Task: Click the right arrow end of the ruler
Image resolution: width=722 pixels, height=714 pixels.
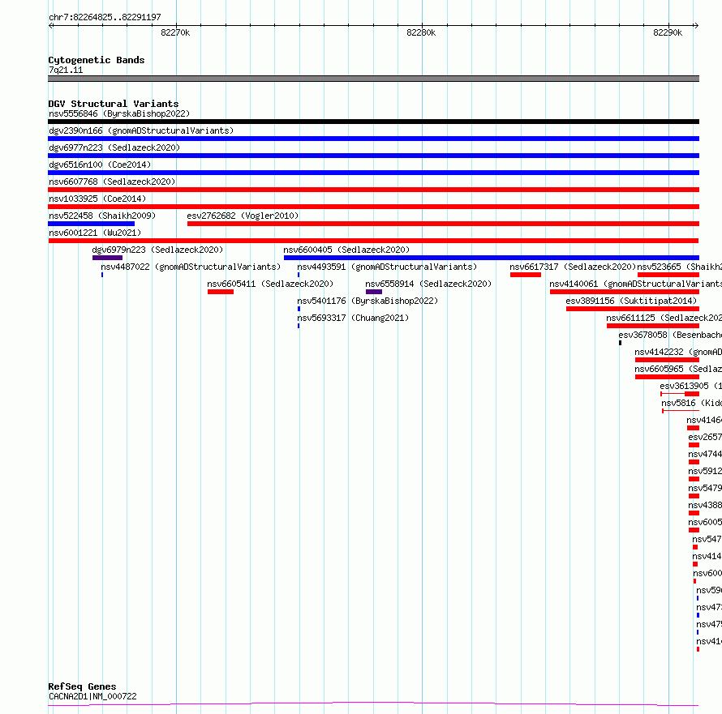Action: click(696, 25)
